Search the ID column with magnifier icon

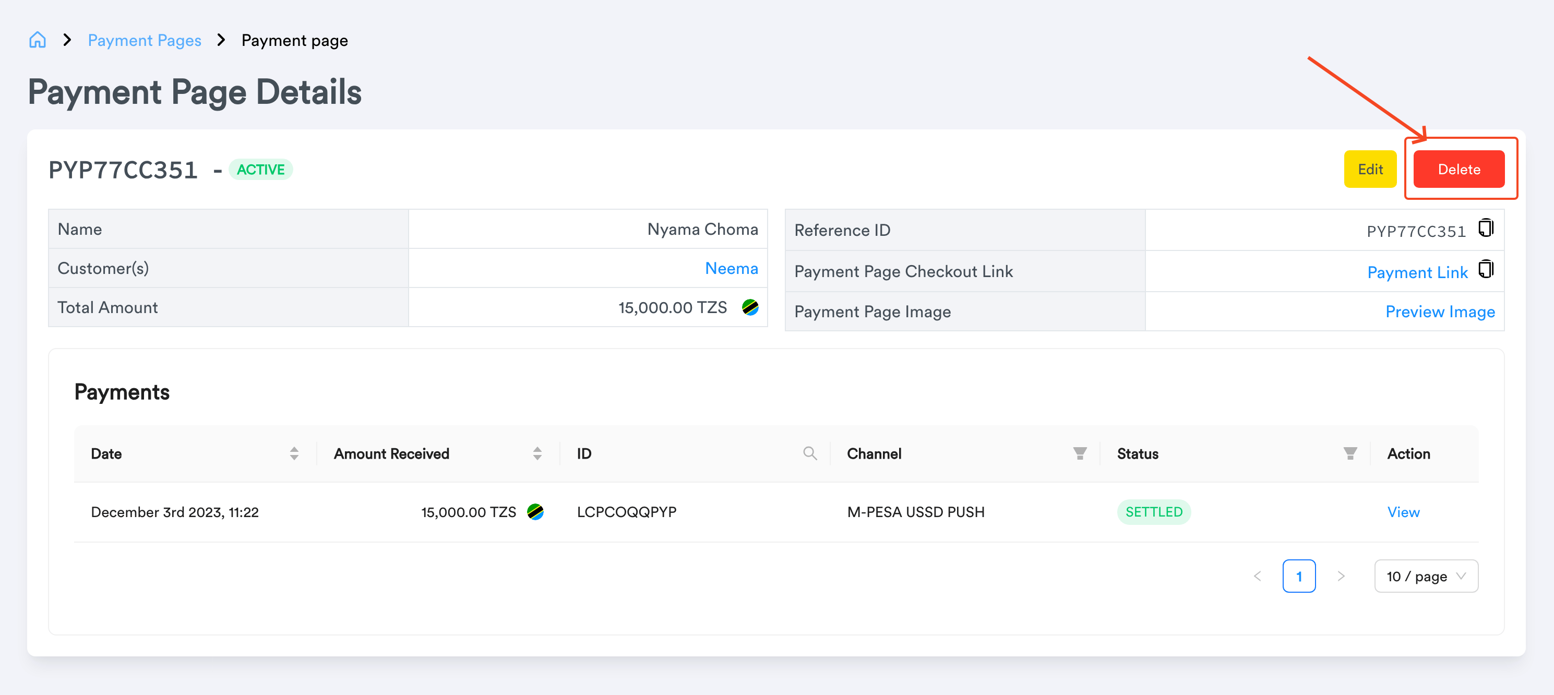point(809,453)
